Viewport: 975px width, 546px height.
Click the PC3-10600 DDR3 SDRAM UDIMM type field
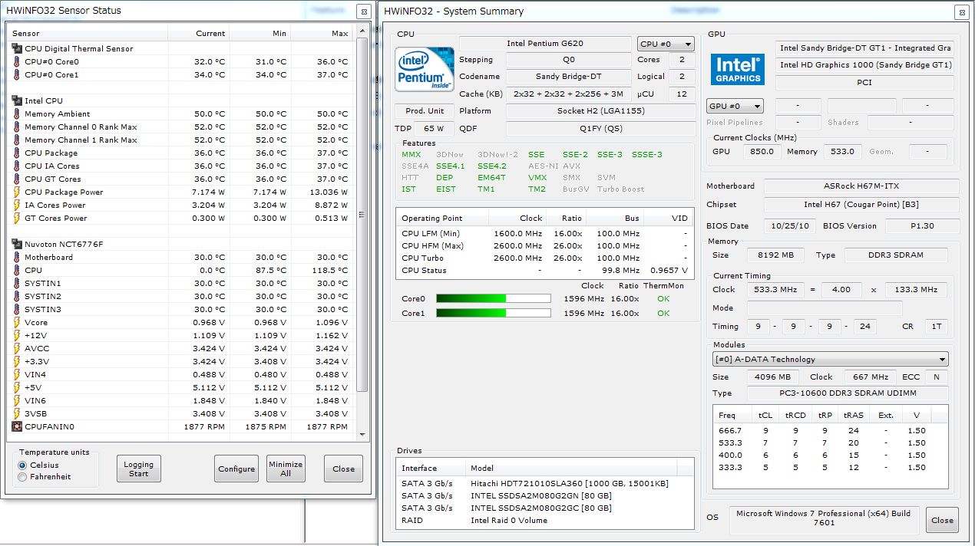(848, 393)
